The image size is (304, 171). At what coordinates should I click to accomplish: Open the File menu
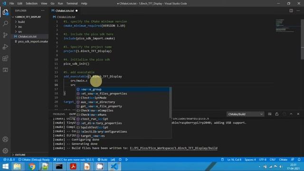(x=11, y=3)
